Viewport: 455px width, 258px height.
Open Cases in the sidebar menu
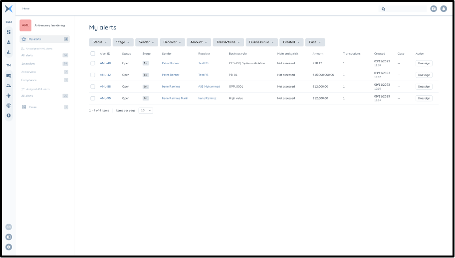pos(32,107)
